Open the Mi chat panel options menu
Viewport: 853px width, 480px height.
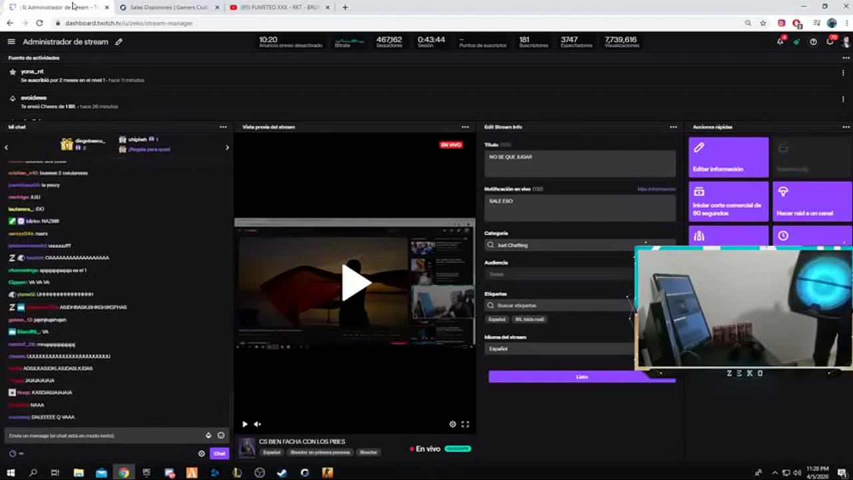pos(223,127)
